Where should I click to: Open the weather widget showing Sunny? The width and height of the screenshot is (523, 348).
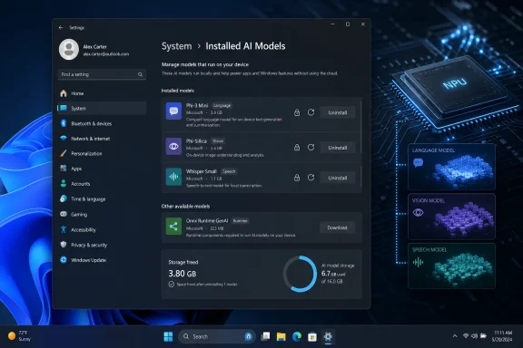[19, 336]
